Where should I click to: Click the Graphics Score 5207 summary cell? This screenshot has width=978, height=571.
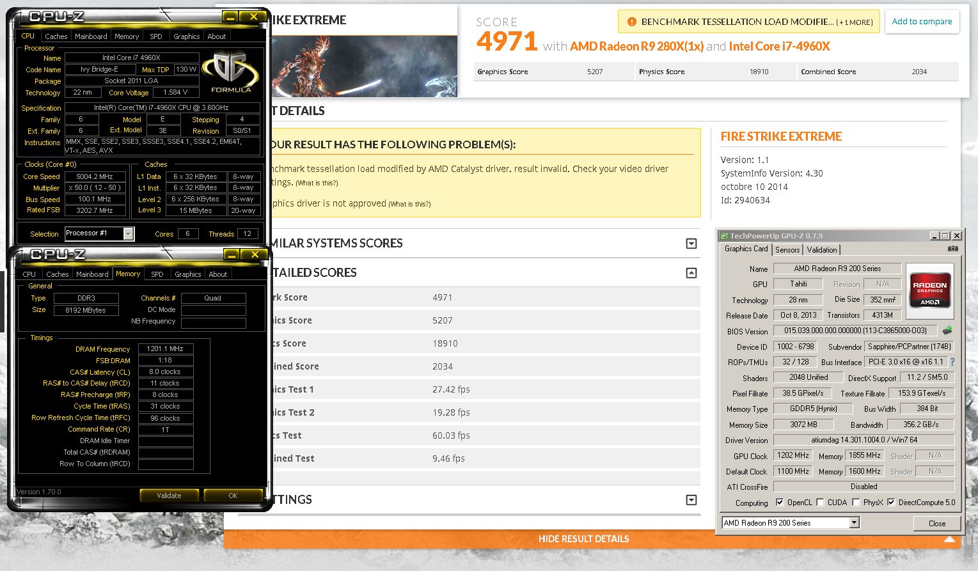coord(554,72)
